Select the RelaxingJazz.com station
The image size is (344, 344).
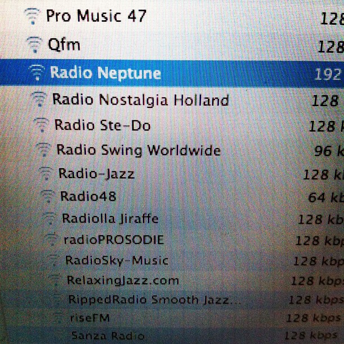pos(123,280)
